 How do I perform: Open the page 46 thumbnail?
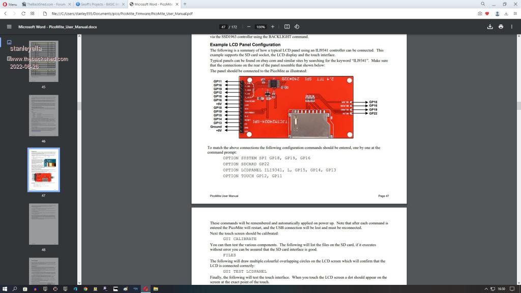point(43,115)
